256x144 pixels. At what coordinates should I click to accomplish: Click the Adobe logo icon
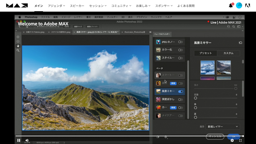(248, 6)
